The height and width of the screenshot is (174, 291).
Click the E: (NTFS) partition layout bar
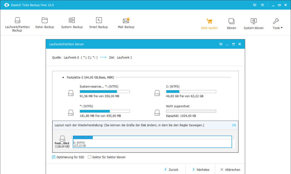pyautogui.click(x=152, y=142)
